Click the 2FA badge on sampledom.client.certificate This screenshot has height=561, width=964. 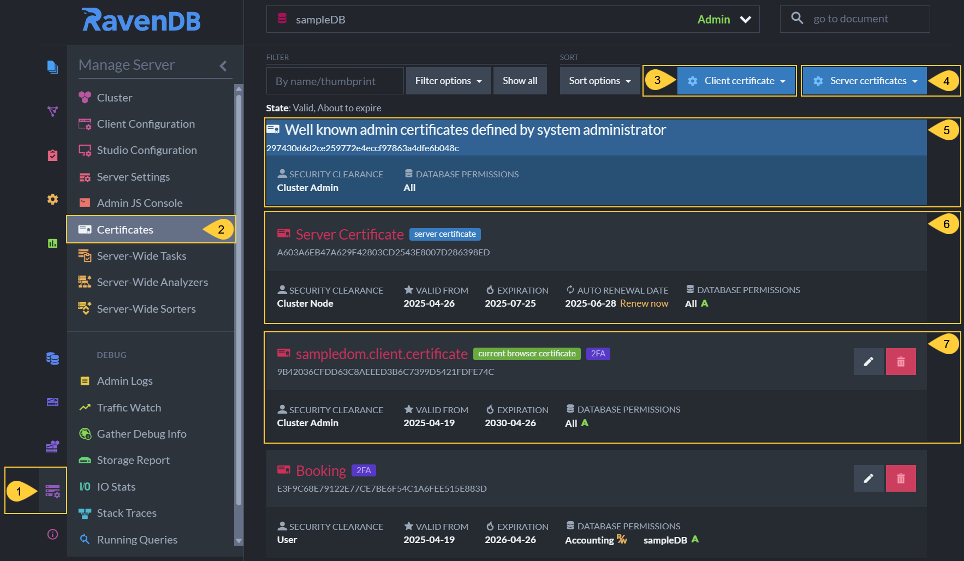click(598, 354)
